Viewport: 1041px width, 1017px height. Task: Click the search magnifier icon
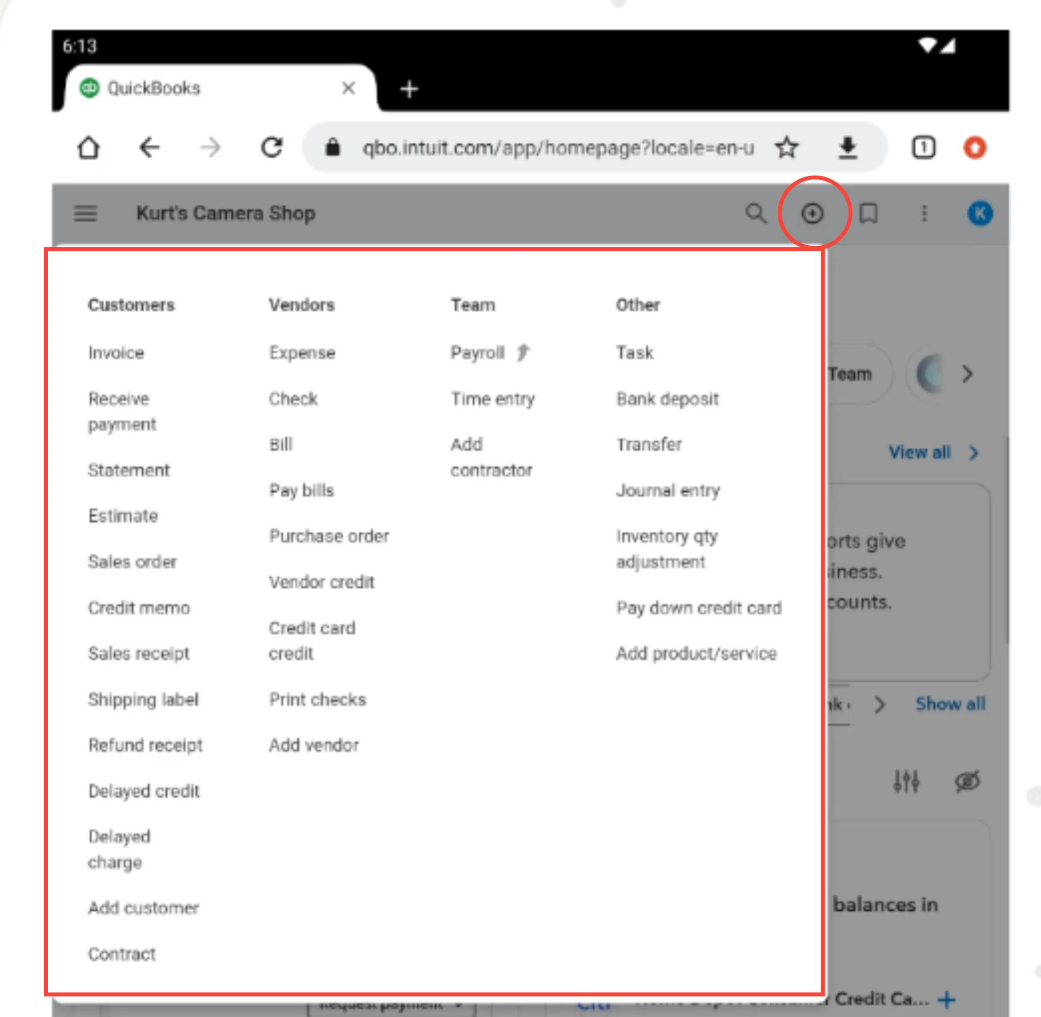[756, 213]
